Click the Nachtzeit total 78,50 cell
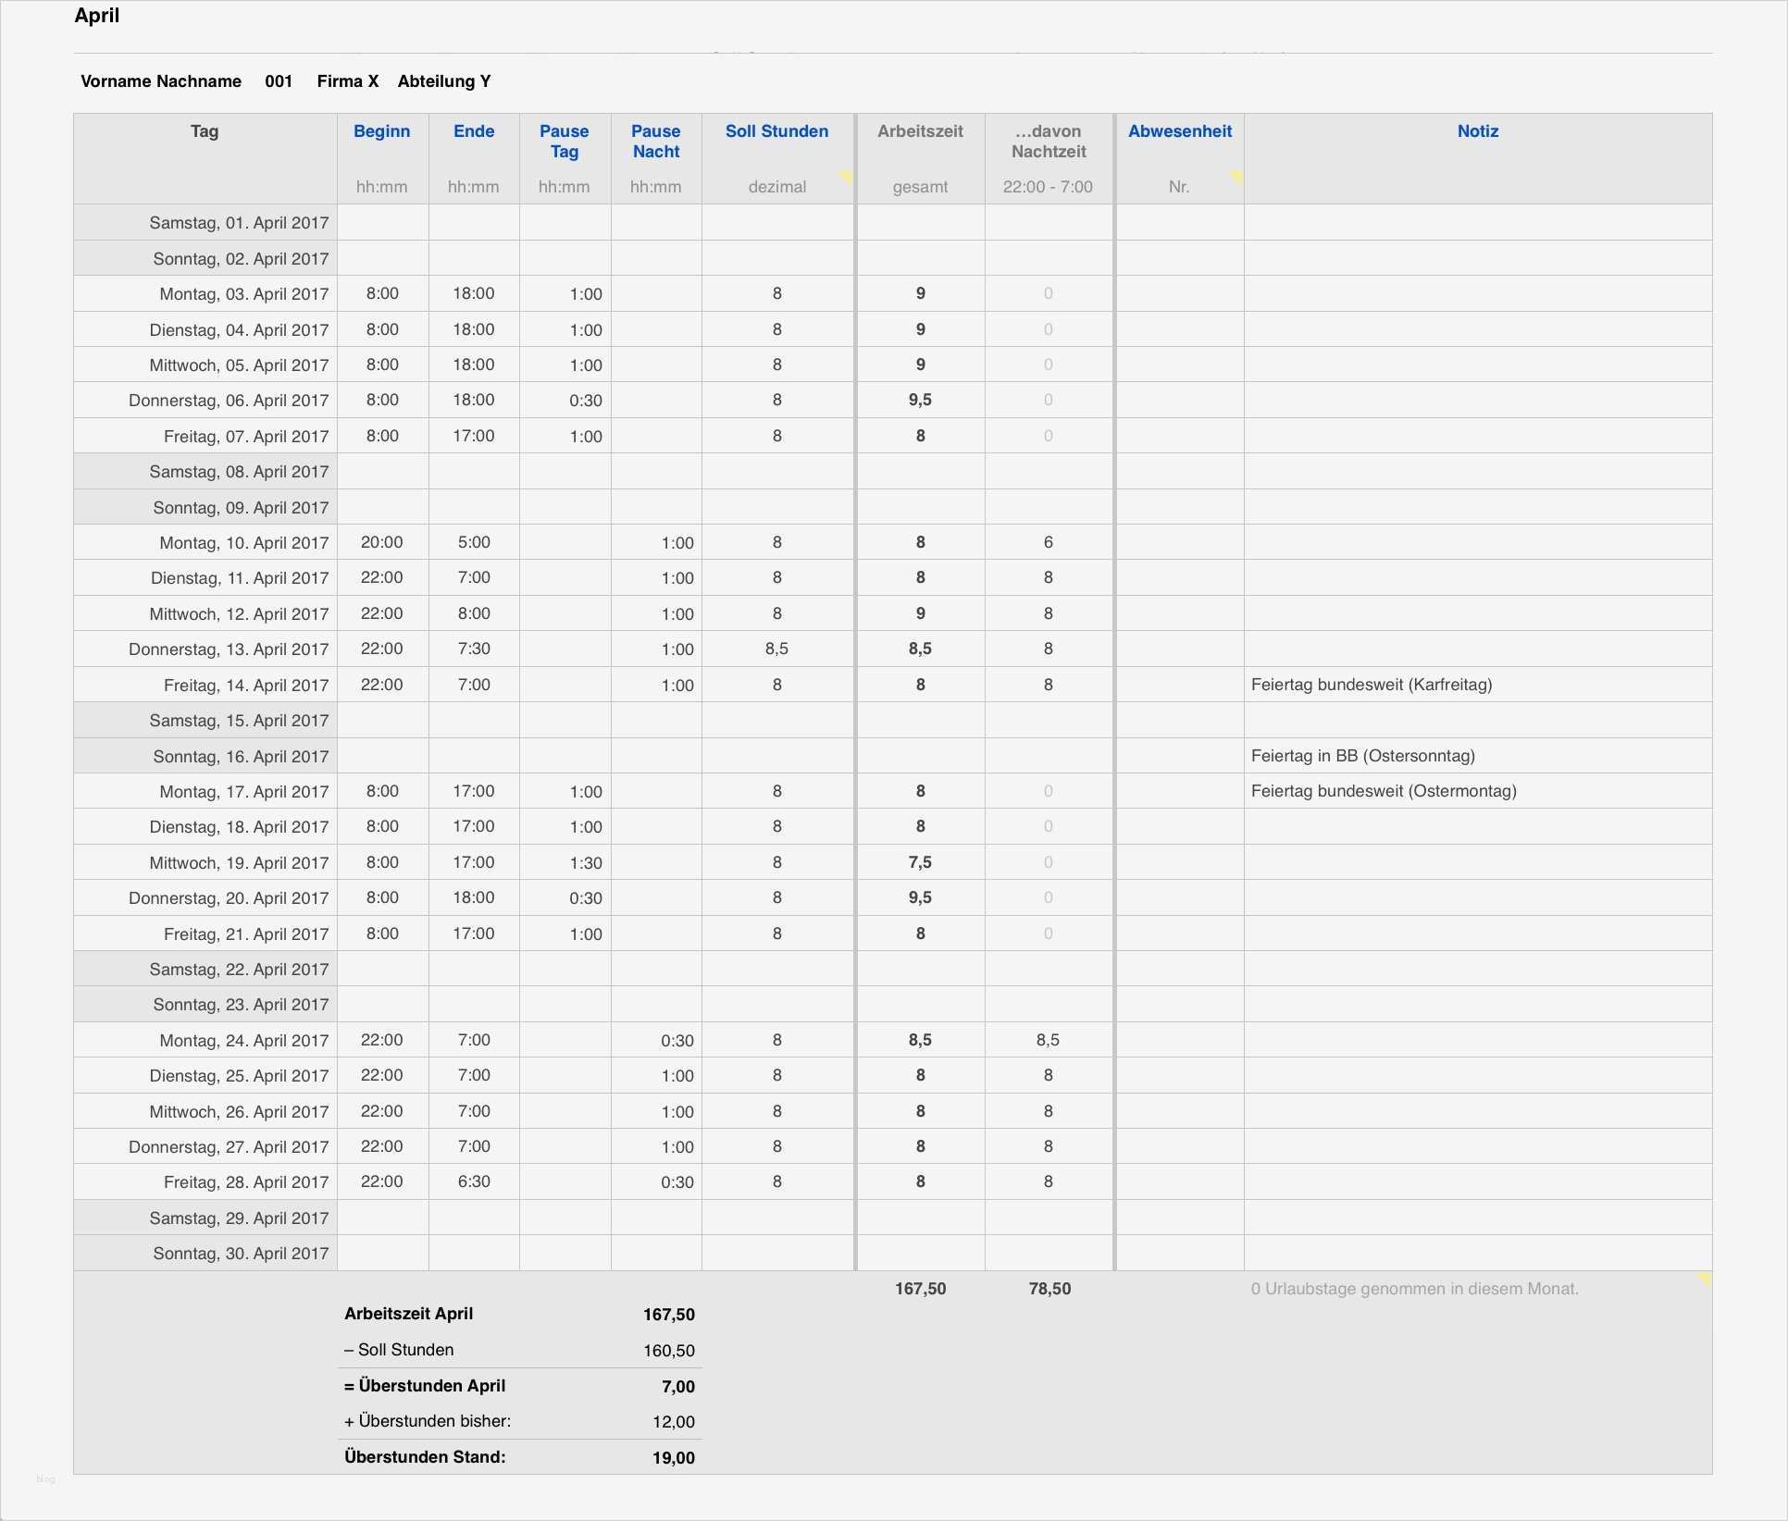 tap(1048, 1288)
